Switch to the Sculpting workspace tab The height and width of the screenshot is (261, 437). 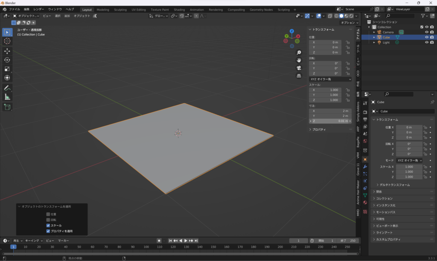(x=120, y=9)
